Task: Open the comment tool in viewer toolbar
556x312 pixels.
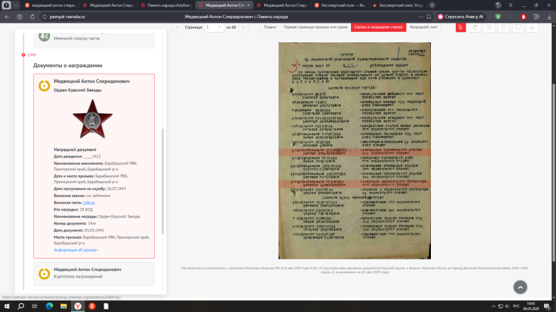Action: 518,27
